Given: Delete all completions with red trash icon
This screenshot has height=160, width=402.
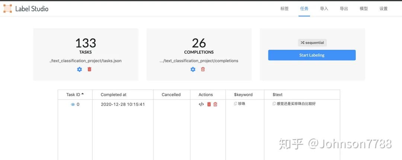Looking at the screenshot, I should (x=203, y=69).
